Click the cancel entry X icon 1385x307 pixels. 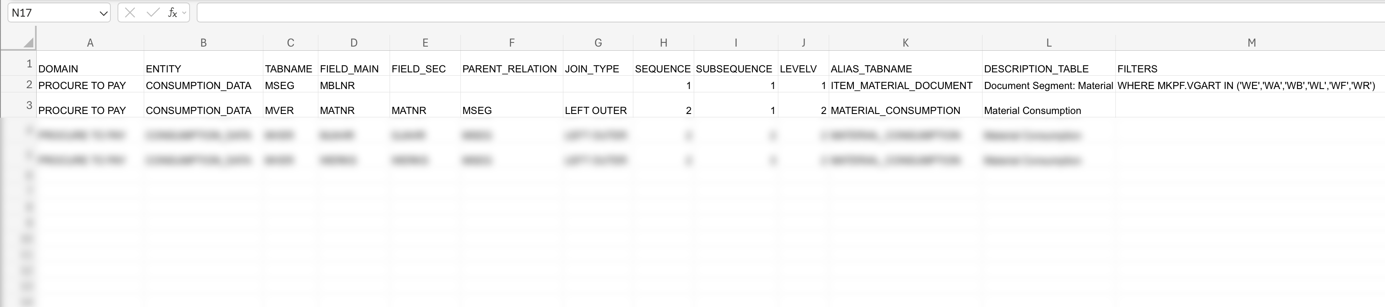[130, 13]
